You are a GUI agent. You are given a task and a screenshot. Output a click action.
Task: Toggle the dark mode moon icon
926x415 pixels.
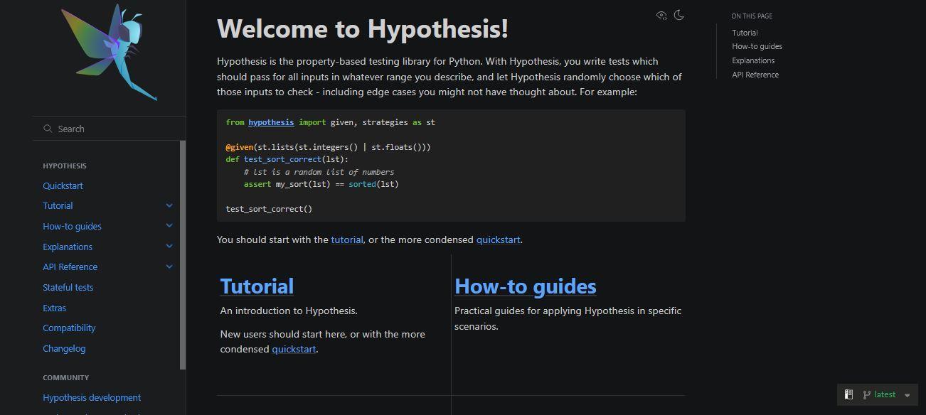(x=679, y=15)
